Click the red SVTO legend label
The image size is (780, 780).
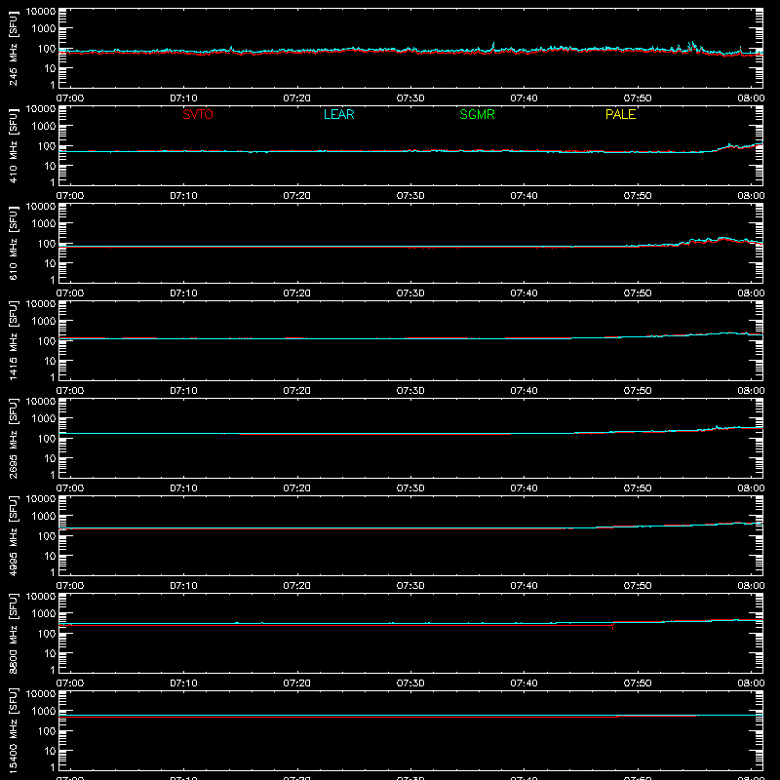[198, 114]
